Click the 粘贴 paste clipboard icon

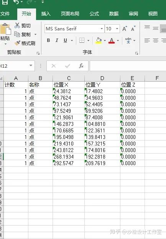(5, 29)
